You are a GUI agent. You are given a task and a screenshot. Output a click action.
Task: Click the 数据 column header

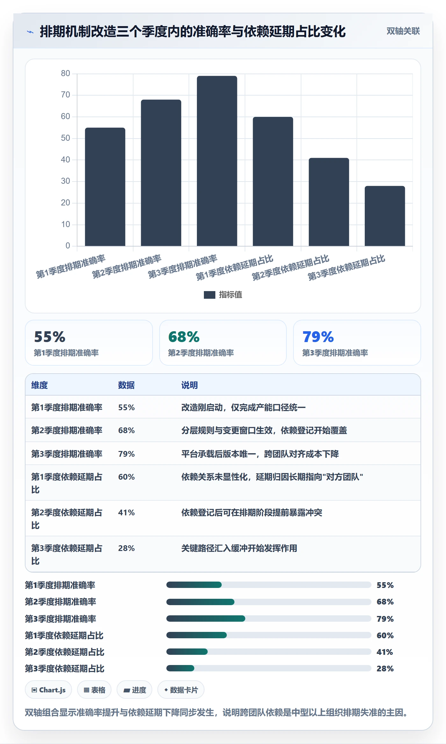[x=126, y=385]
